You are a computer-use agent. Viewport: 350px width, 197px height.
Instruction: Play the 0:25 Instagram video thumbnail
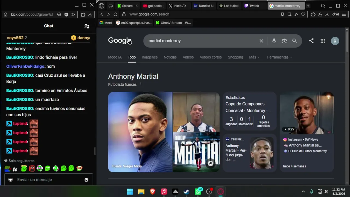(307, 113)
